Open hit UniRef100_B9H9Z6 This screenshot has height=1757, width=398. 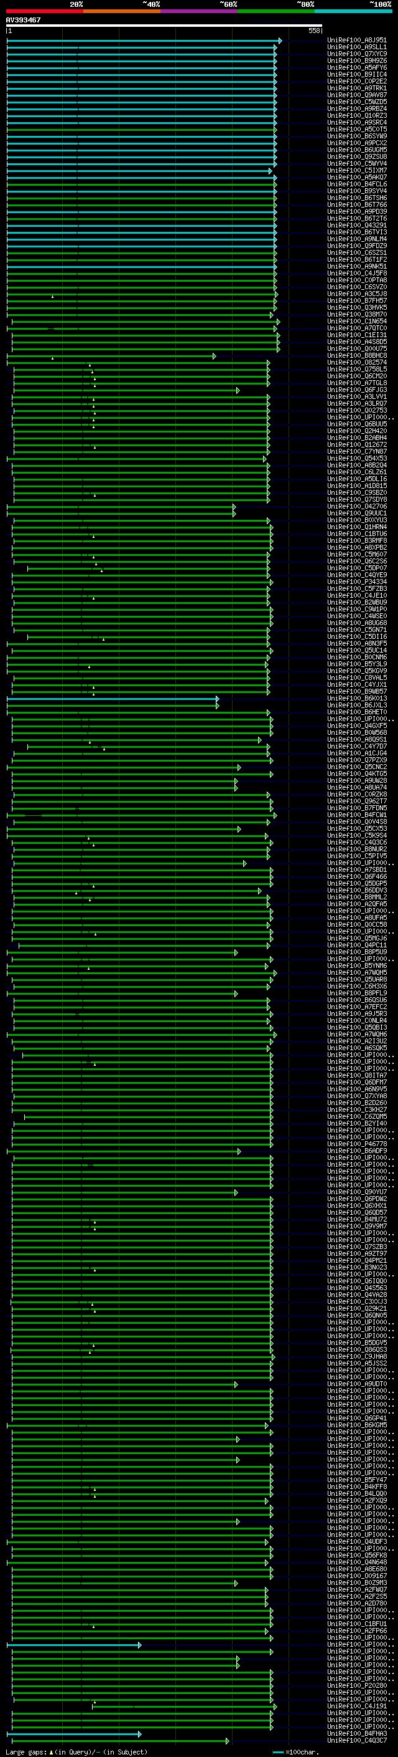(357, 61)
